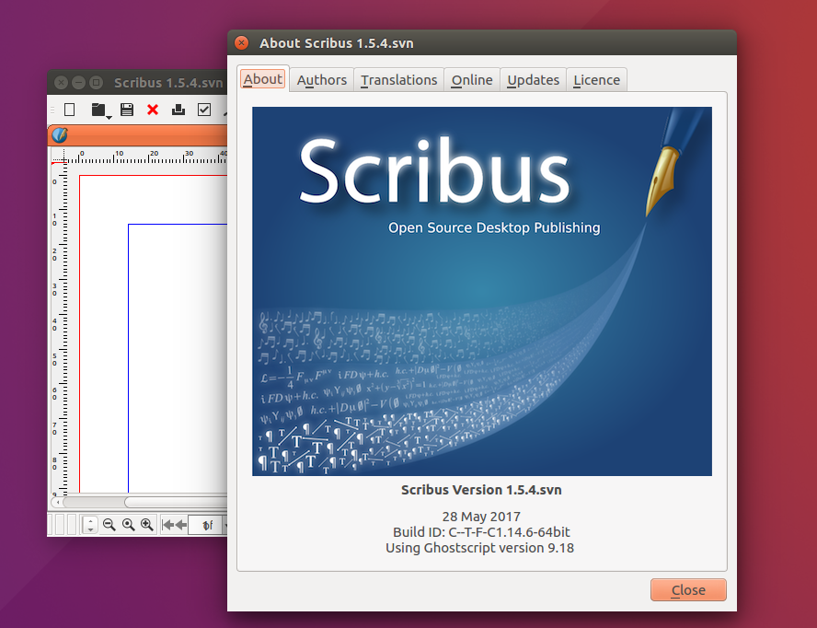Create a new document in Scribus toolbar
The height and width of the screenshot is (628, 817).
[69, 110]
